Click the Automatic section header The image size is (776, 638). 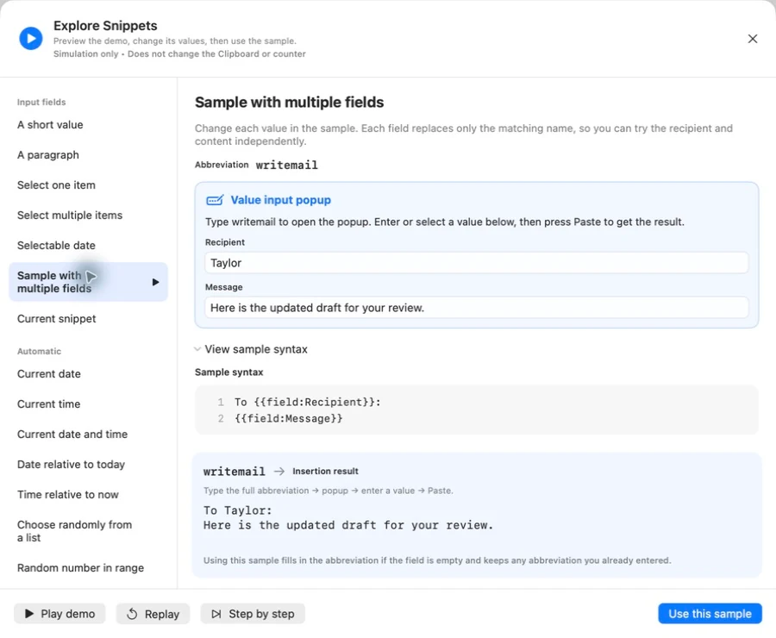[39, 351]
